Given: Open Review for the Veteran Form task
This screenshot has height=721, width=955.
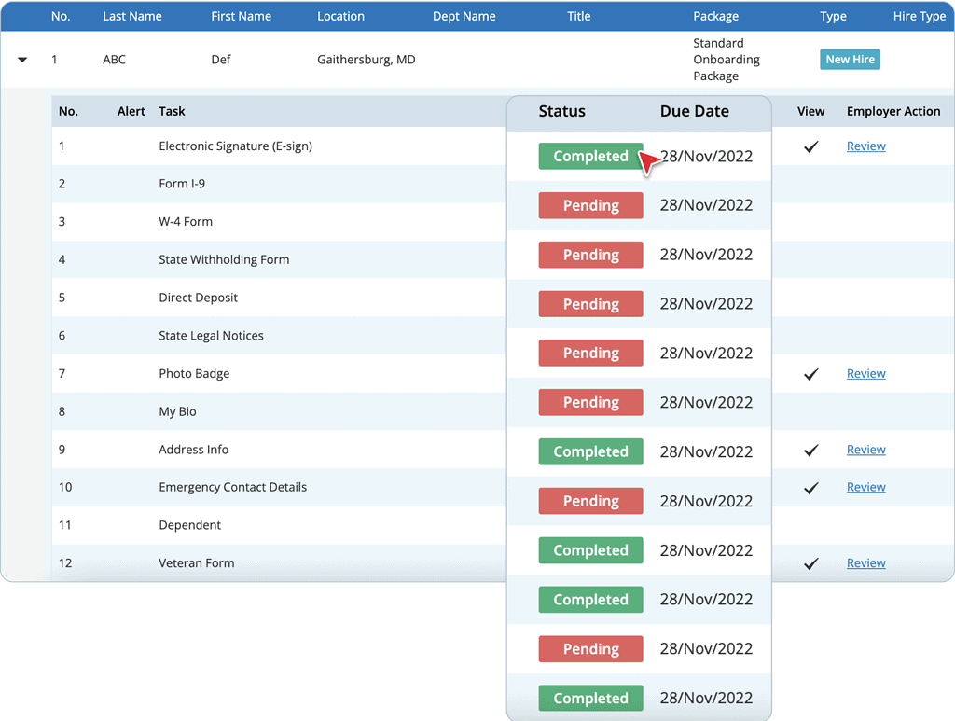Looking at the screenshot, I should pyautogui.click(x=865, y=562).
